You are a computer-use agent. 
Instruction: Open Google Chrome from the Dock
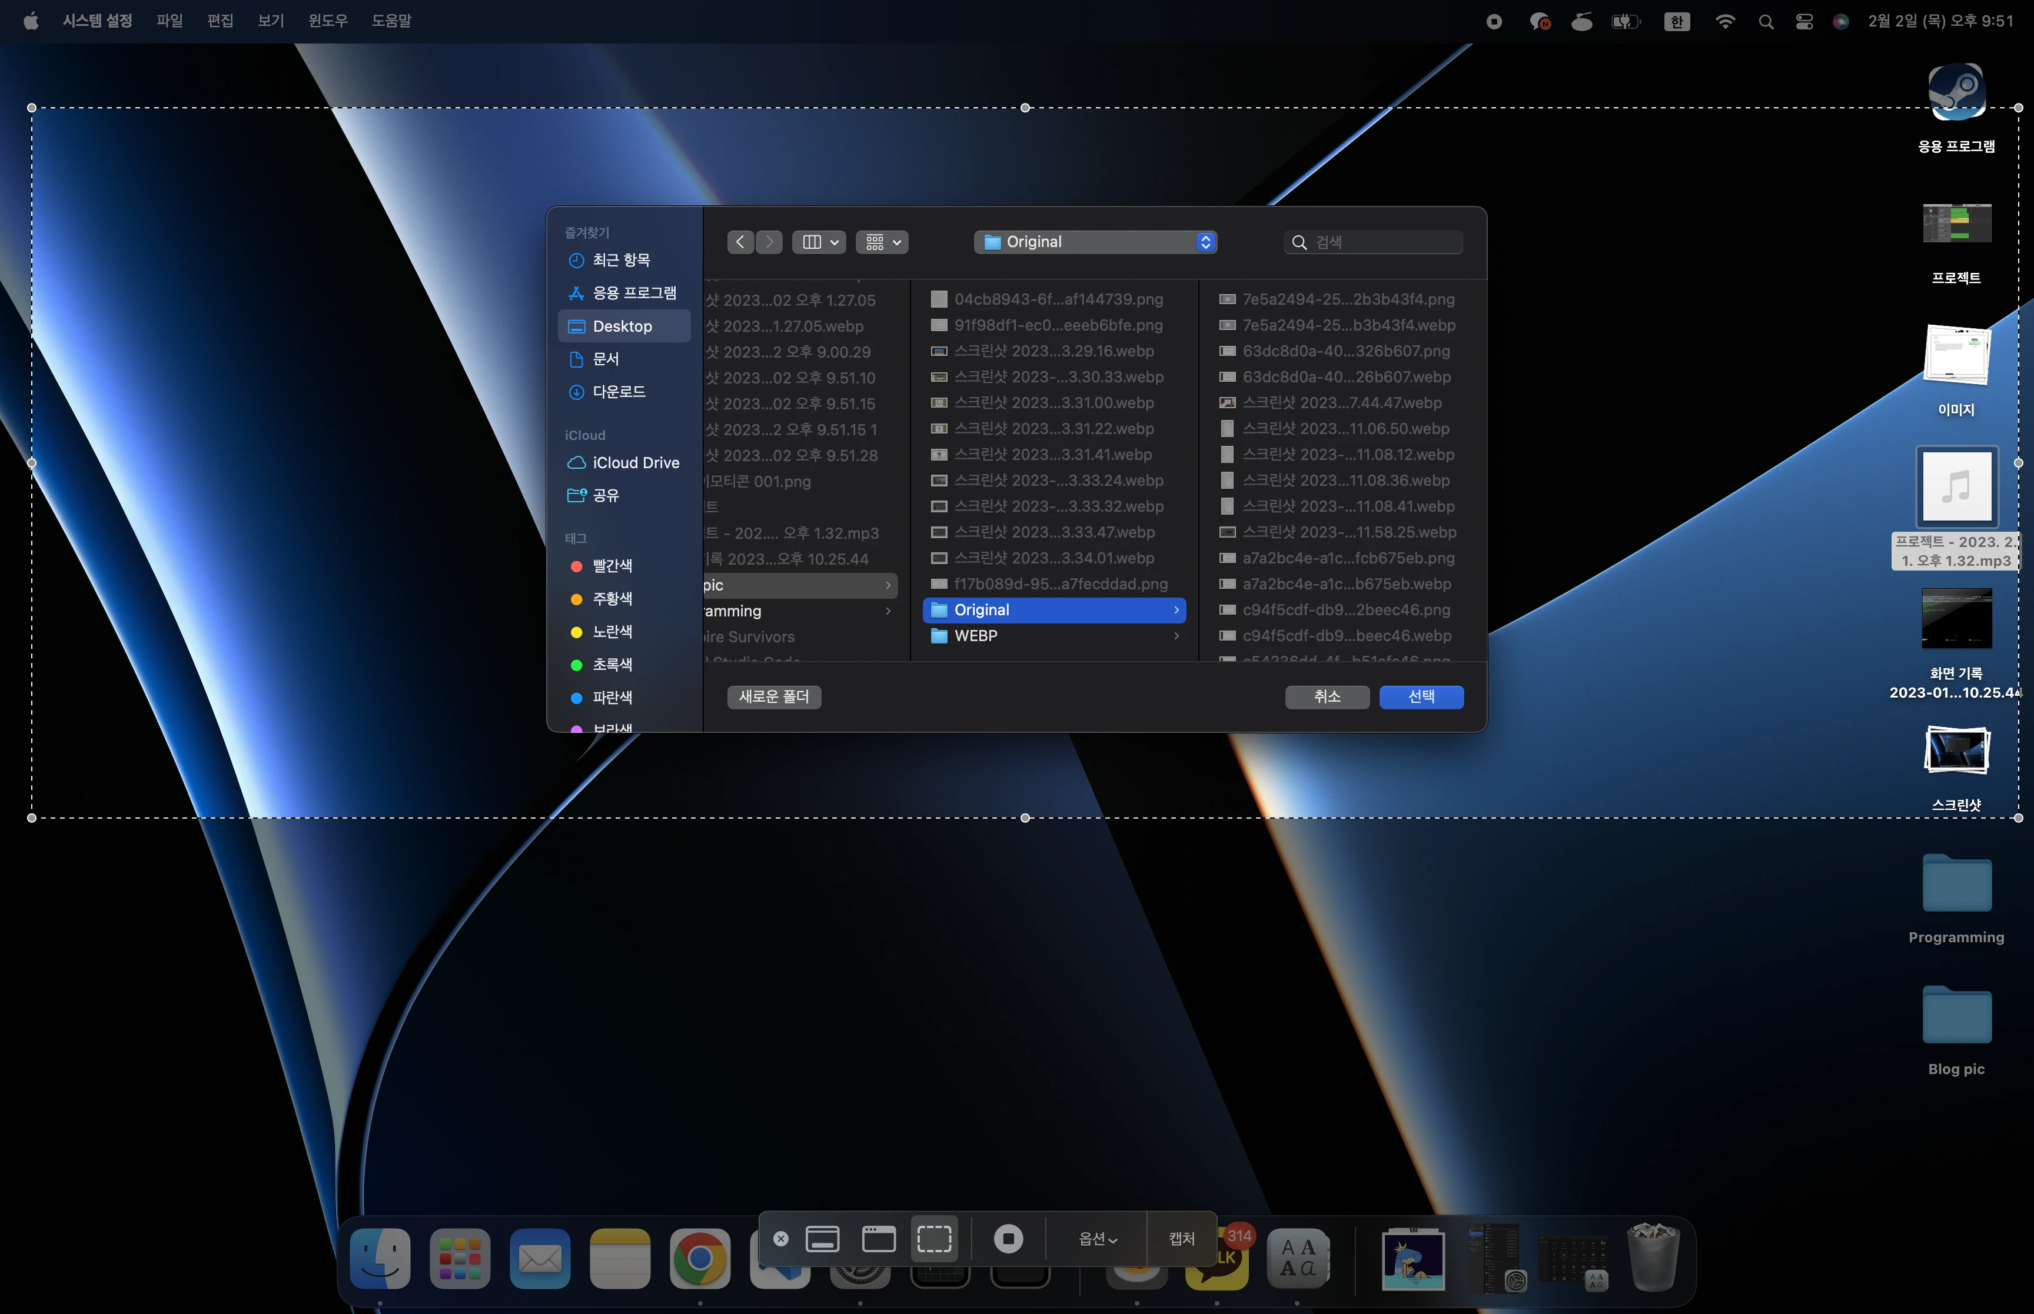(x=700, y=1259)
